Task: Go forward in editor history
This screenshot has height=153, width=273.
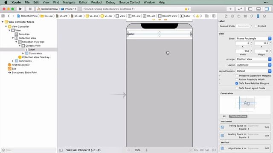Action: click(13, 16)
